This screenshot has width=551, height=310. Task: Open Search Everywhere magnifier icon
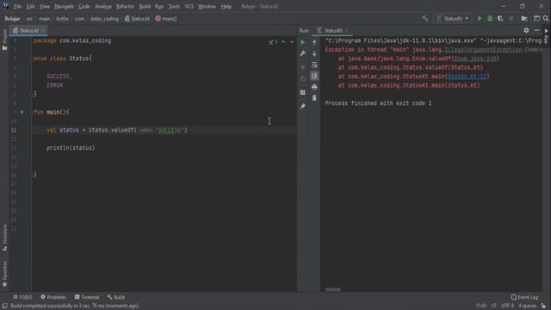tap(546, 18)
